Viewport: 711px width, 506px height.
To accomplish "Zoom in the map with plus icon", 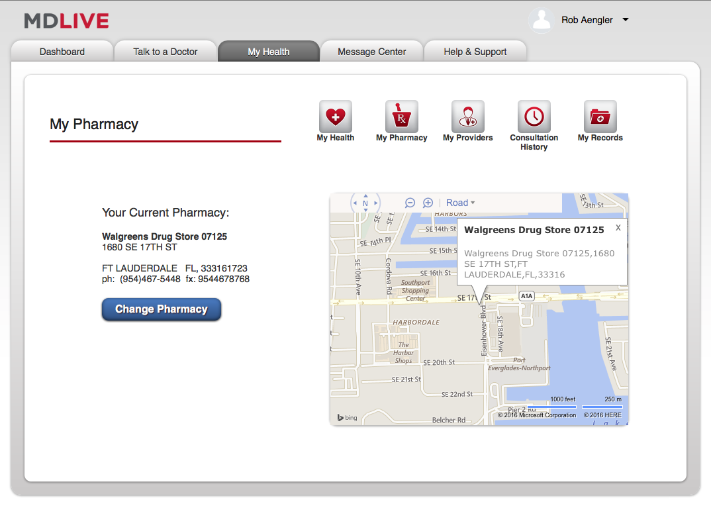I will point(428,203).
